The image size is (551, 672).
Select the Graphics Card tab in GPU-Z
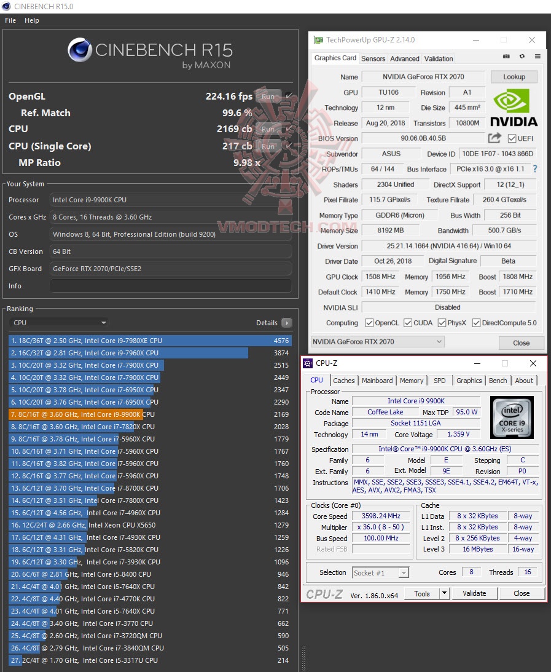click(x=335, y=58)
